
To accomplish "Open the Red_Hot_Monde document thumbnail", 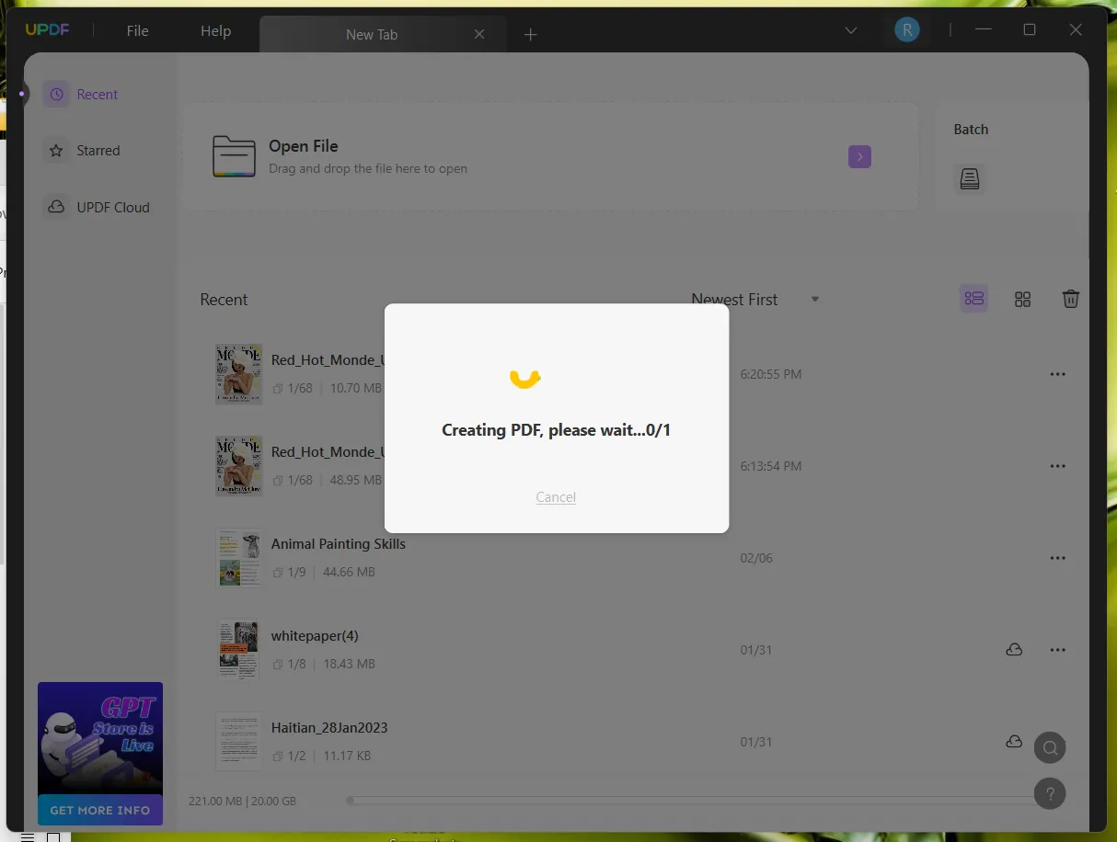I will pos(238,373).
